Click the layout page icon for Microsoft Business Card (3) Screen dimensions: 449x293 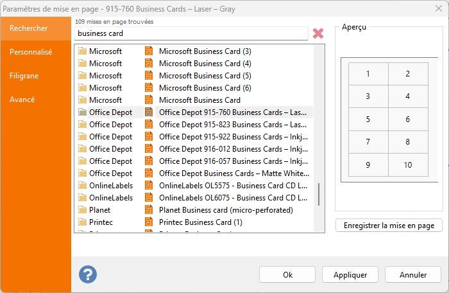[149, 51]
